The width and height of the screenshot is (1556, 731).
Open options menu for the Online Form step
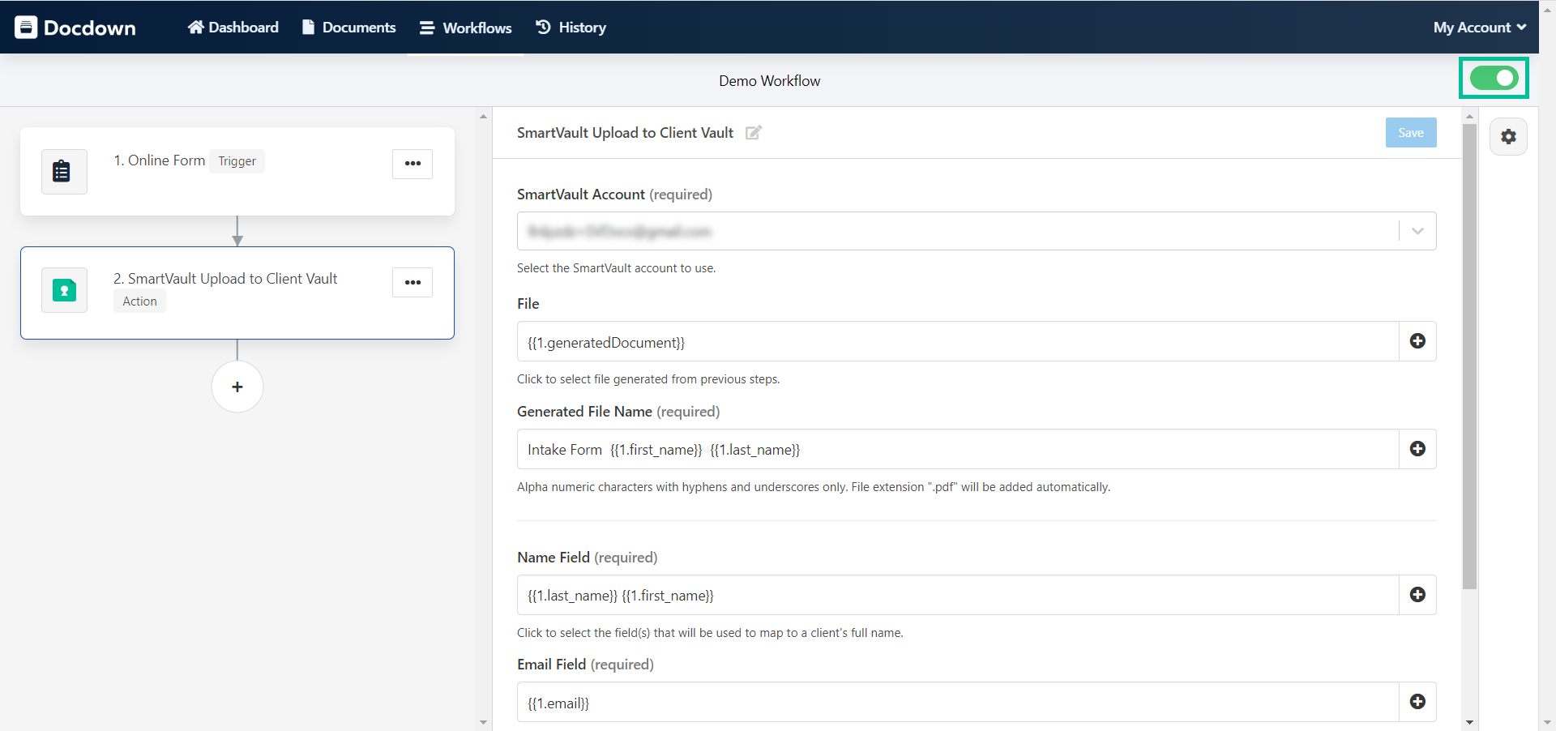pyautogui.click(x=413, y=163)
